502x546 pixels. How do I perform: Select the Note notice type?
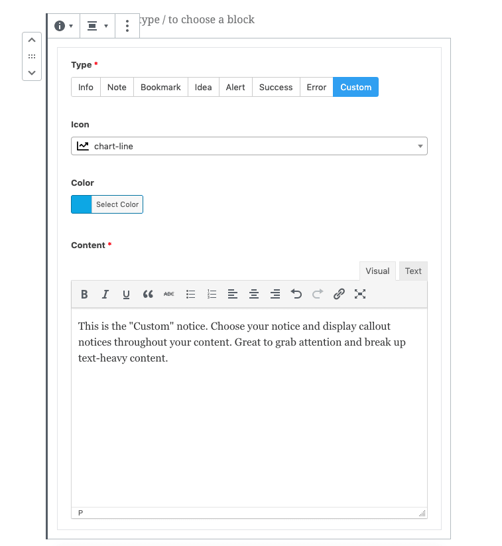117,87
